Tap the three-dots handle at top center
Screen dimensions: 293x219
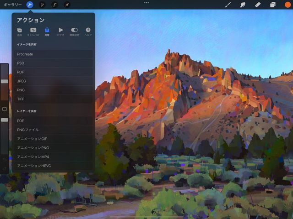(x=146, y=3)
